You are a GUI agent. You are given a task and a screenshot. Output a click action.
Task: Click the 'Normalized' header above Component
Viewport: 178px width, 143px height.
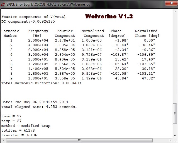93,31
